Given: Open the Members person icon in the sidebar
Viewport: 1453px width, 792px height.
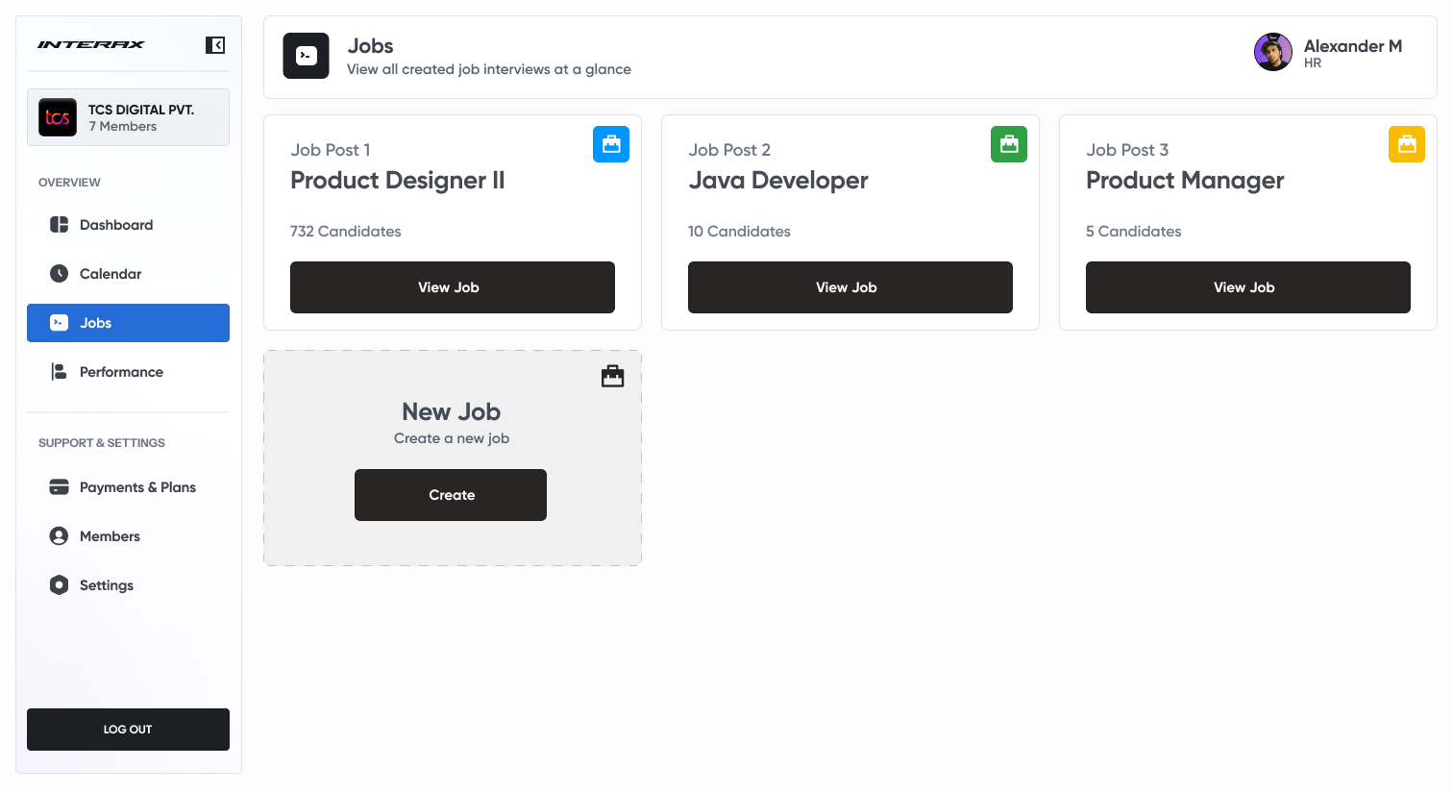Looking at the screenshot, I should [x=60, y=536].
